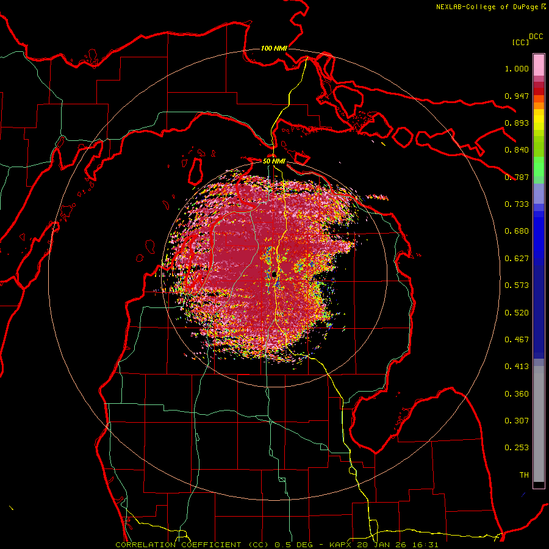Select the 0.573 scale value
This screenshot has width=549, height=549.
click(x=517, y=285)
